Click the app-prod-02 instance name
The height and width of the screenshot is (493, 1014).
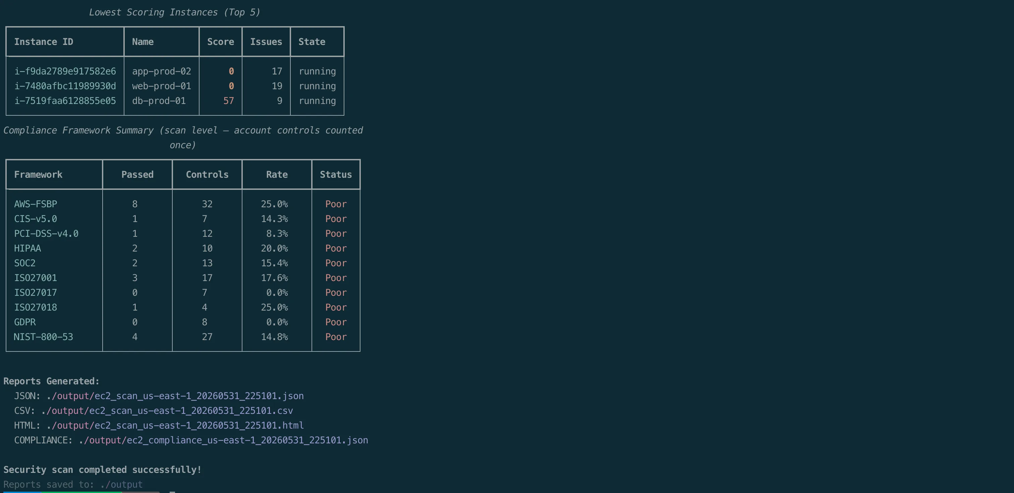click(x=161, y=71)
